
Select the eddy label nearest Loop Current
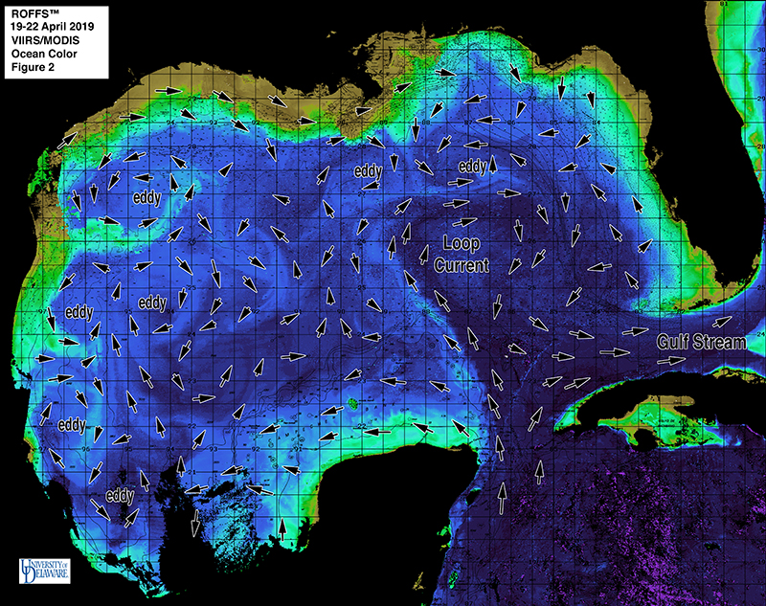[x=472, y=166]
